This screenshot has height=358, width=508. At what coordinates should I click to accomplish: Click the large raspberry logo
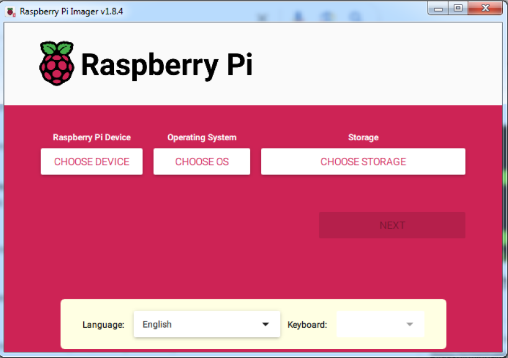56,64
